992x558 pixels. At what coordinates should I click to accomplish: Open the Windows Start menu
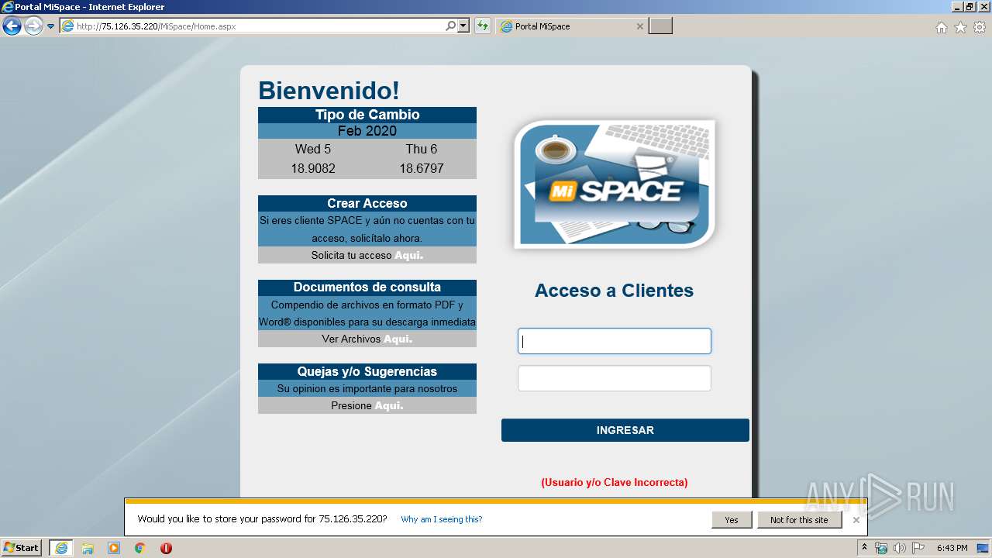click(22, 548)
